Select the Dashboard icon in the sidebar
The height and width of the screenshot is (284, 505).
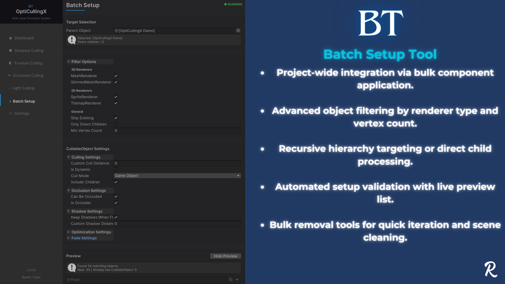[x=10, y=38]
